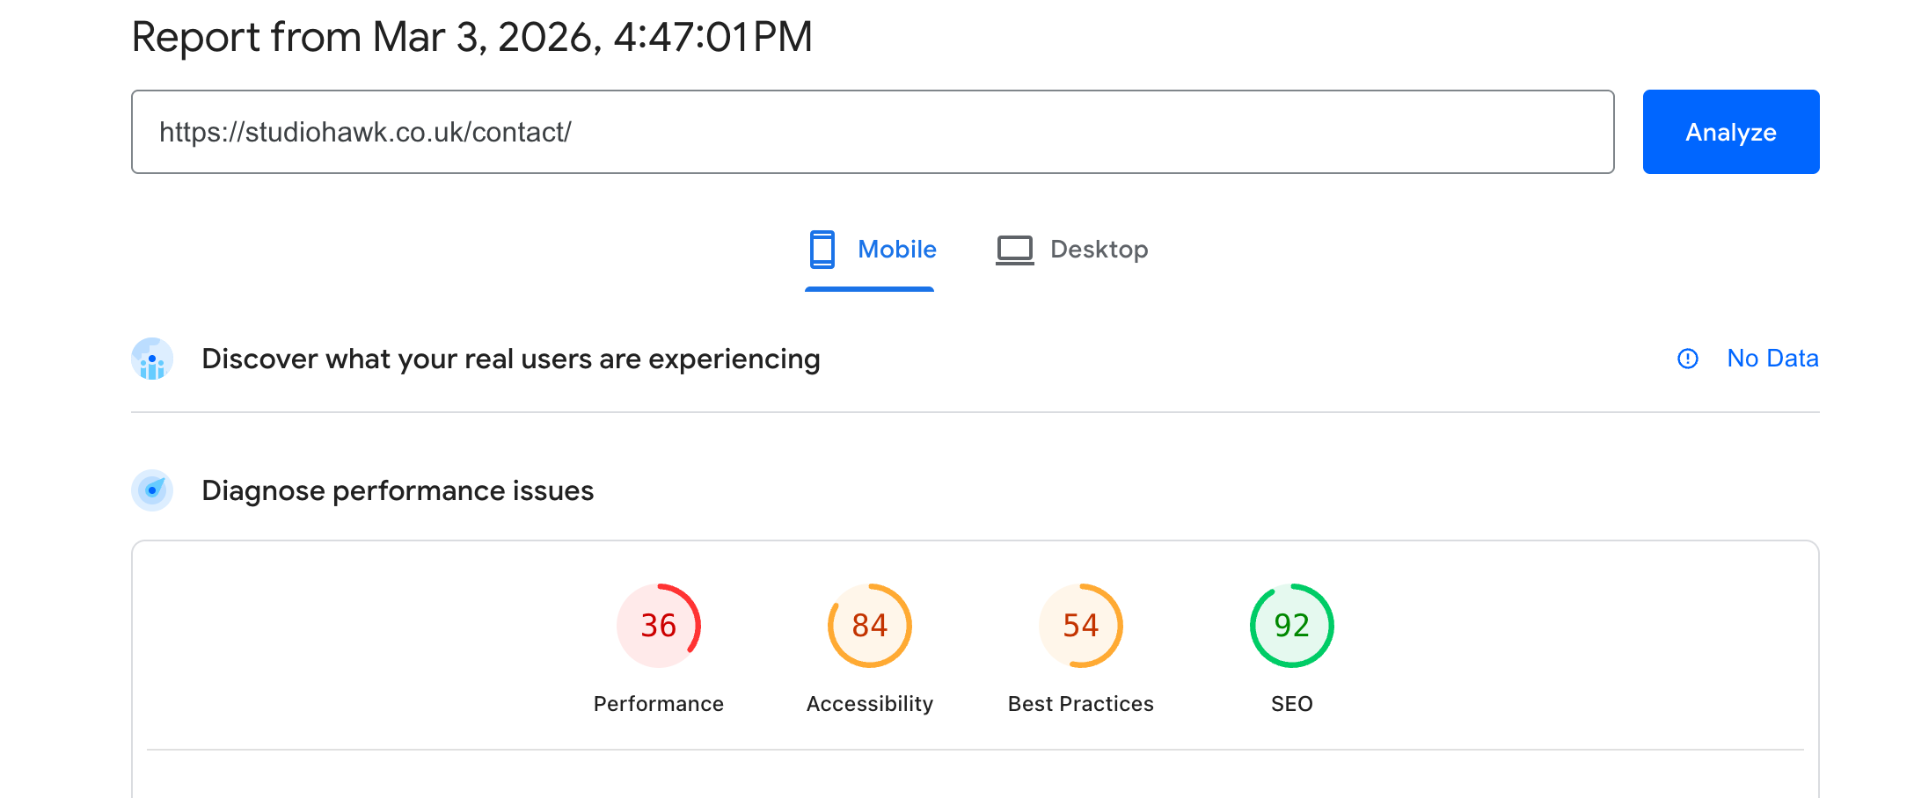Click the info icon beside No Data
1914x798 pixels.
click(1687, 359)
